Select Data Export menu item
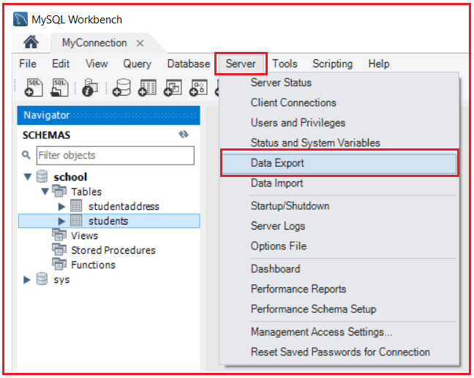Screen dimensions: 474x378 pos(339,163)
